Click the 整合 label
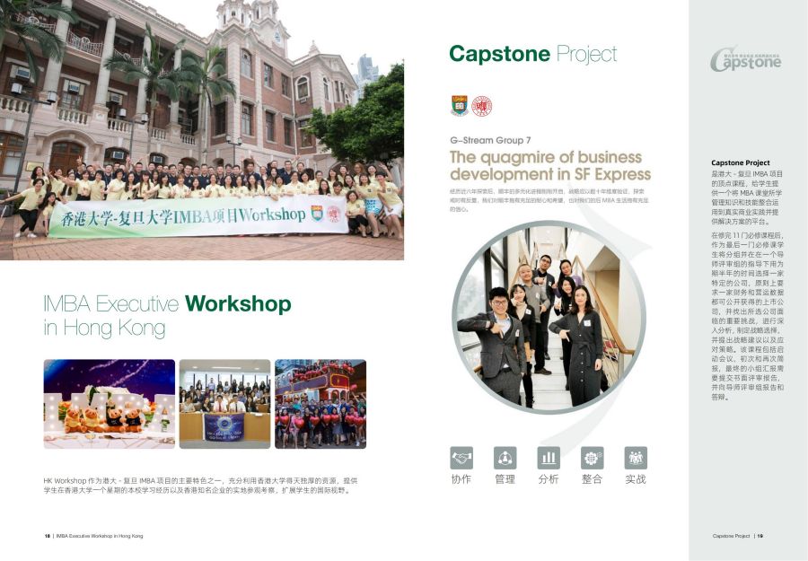Image resolution: width=808 pixels, height=561 pixels. pyautogui.click(x=593, y=479)
